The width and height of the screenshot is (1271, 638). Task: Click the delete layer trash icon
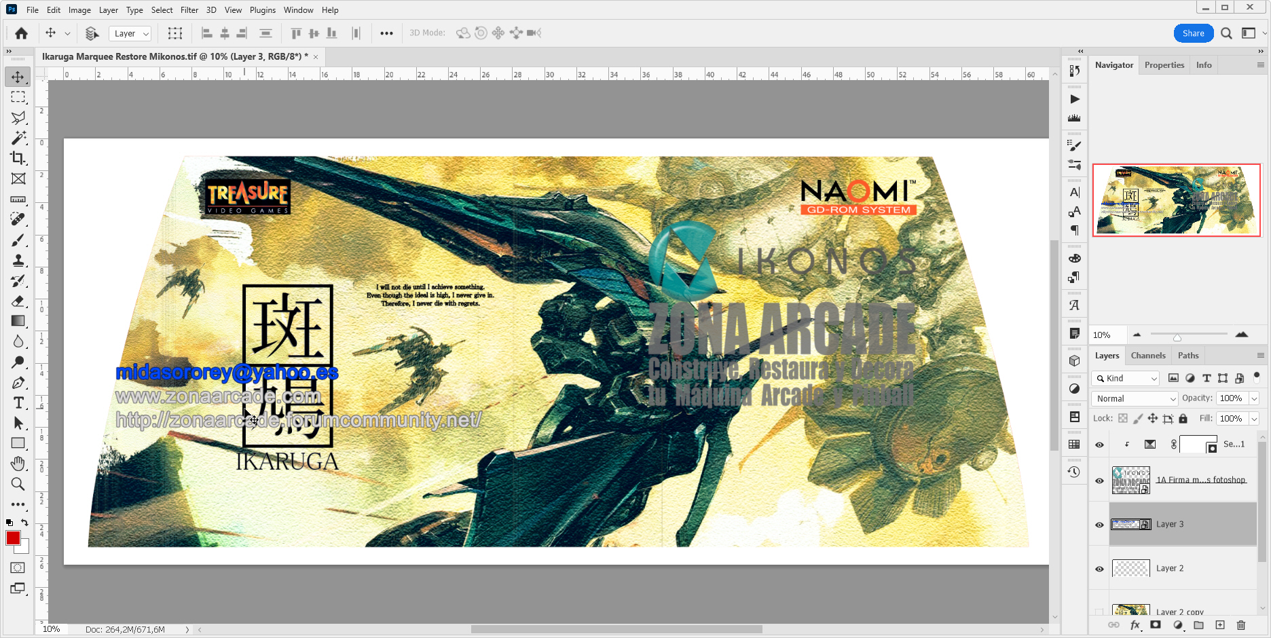point(1241,625)
